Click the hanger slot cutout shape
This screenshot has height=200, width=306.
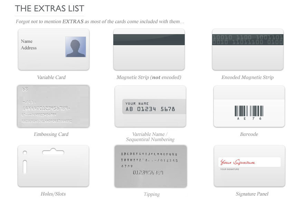tap(53, 151)
